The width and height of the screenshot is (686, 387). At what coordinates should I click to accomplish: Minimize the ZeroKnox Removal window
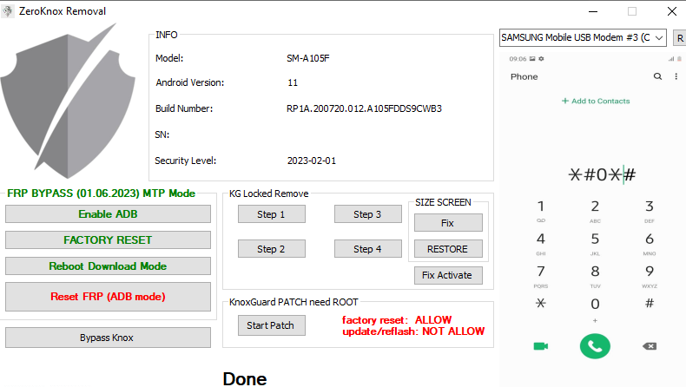coord(593,11)
